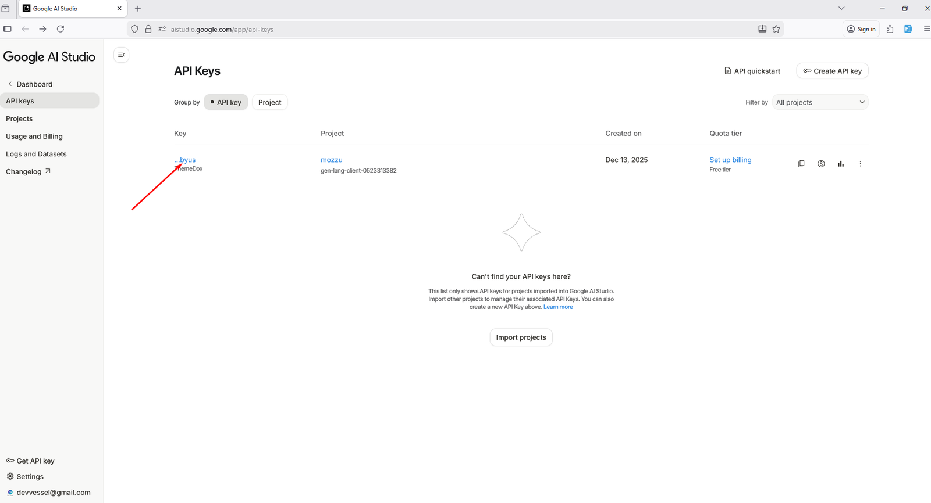This screenshot has width=931, height=503.
Task: List all tabs dropdown arrow
Action: [841, 8]
